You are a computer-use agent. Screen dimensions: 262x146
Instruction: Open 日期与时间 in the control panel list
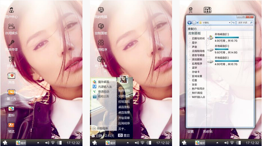198,38
